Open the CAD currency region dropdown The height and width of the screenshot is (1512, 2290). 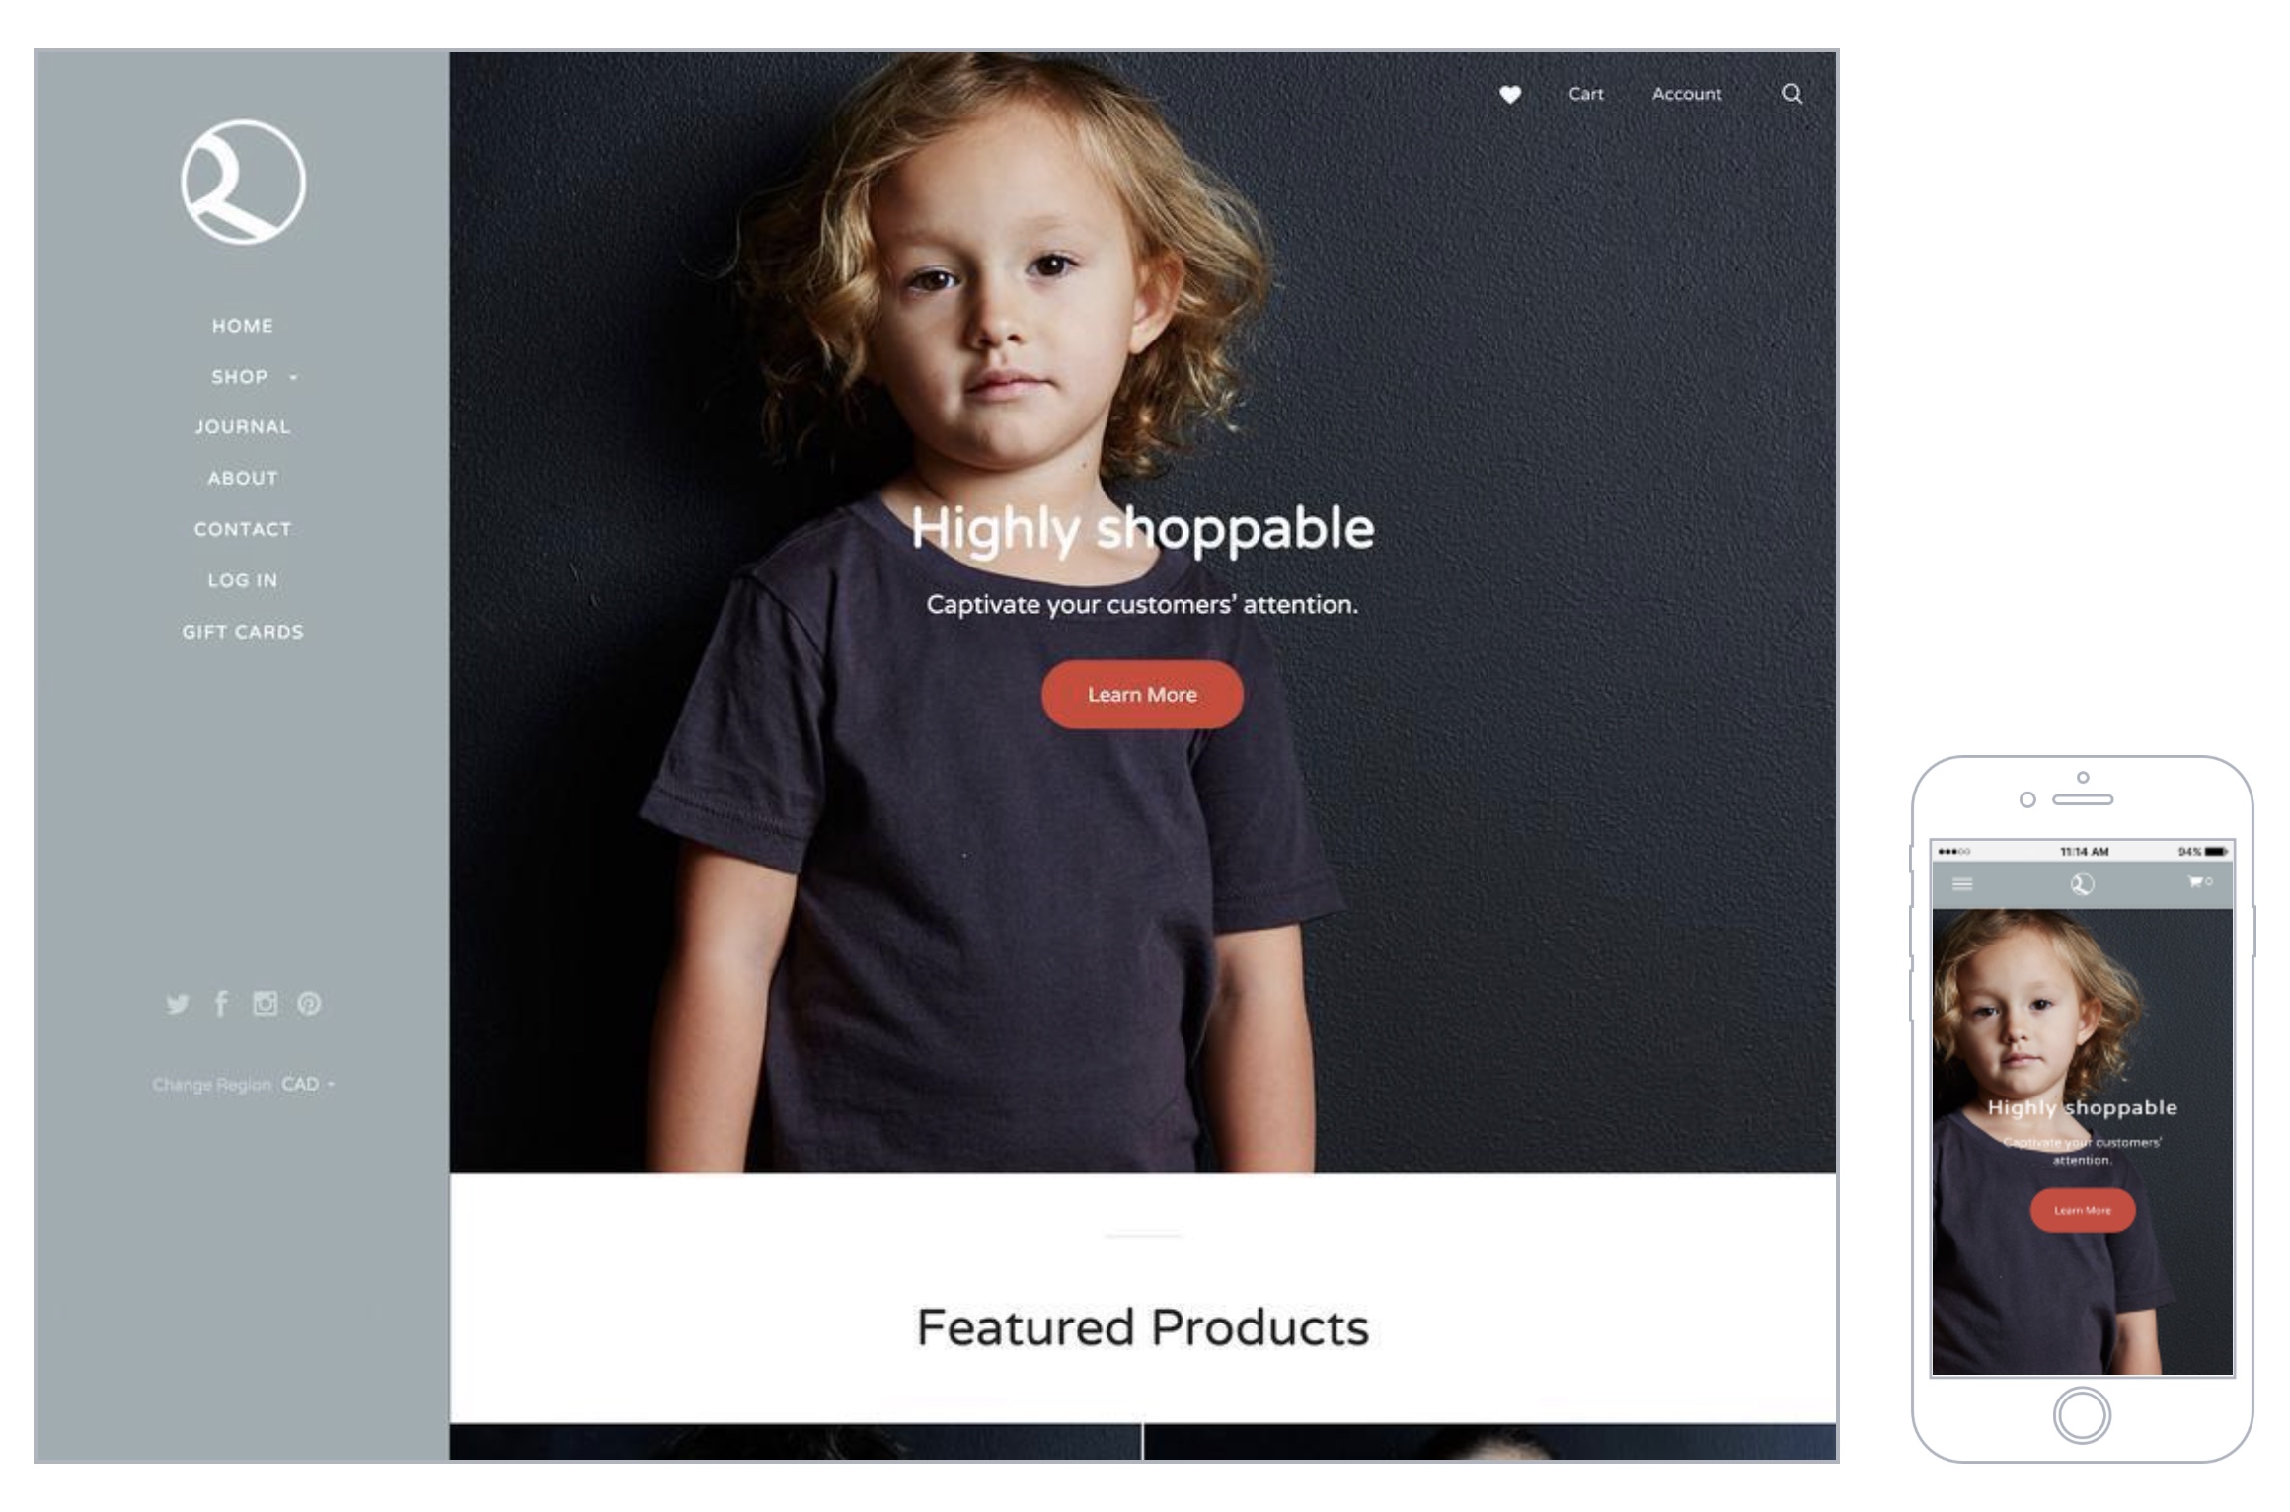[308, 1084]
